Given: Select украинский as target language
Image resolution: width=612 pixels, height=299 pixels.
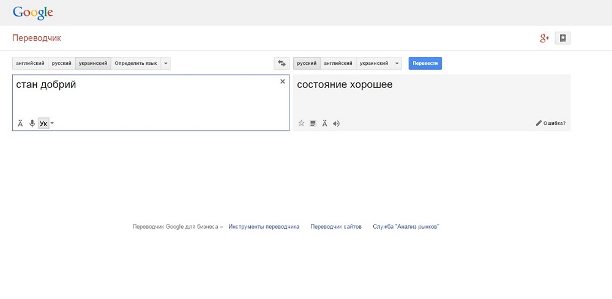Looking at the screenshot, I should [x=373, y=63].
